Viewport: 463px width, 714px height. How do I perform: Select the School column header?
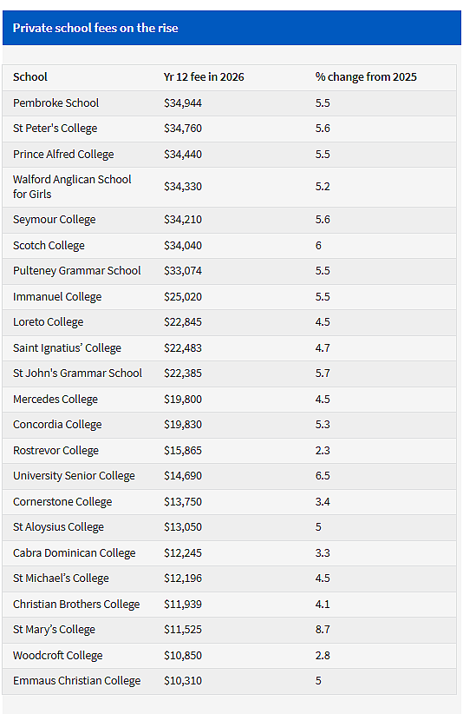point(30,77)
